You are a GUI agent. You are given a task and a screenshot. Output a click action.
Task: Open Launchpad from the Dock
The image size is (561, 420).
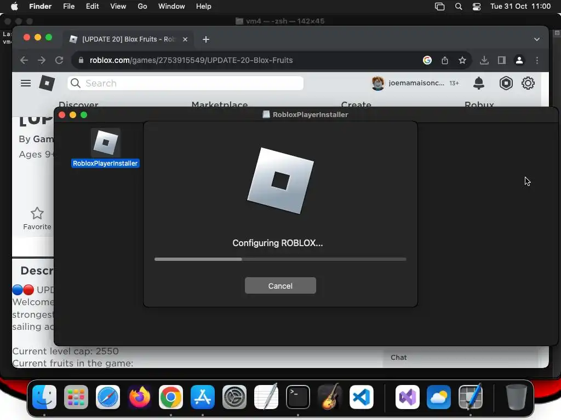point(76,397)
